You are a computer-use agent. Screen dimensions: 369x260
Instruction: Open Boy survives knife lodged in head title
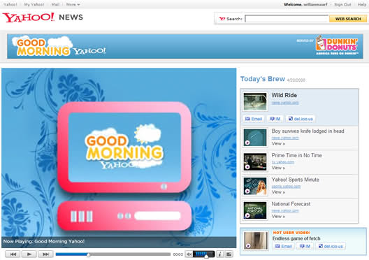pyautogui.click(x=307, y=131)
